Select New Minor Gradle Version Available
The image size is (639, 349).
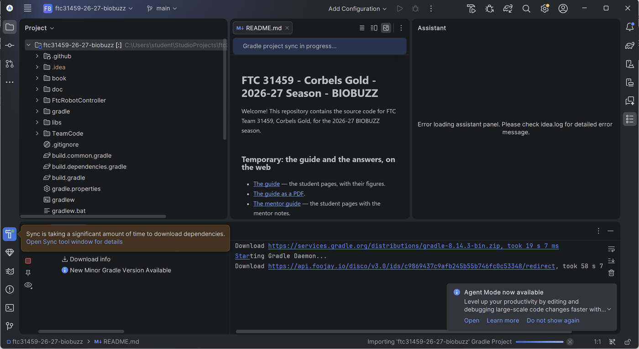point(120,270)
